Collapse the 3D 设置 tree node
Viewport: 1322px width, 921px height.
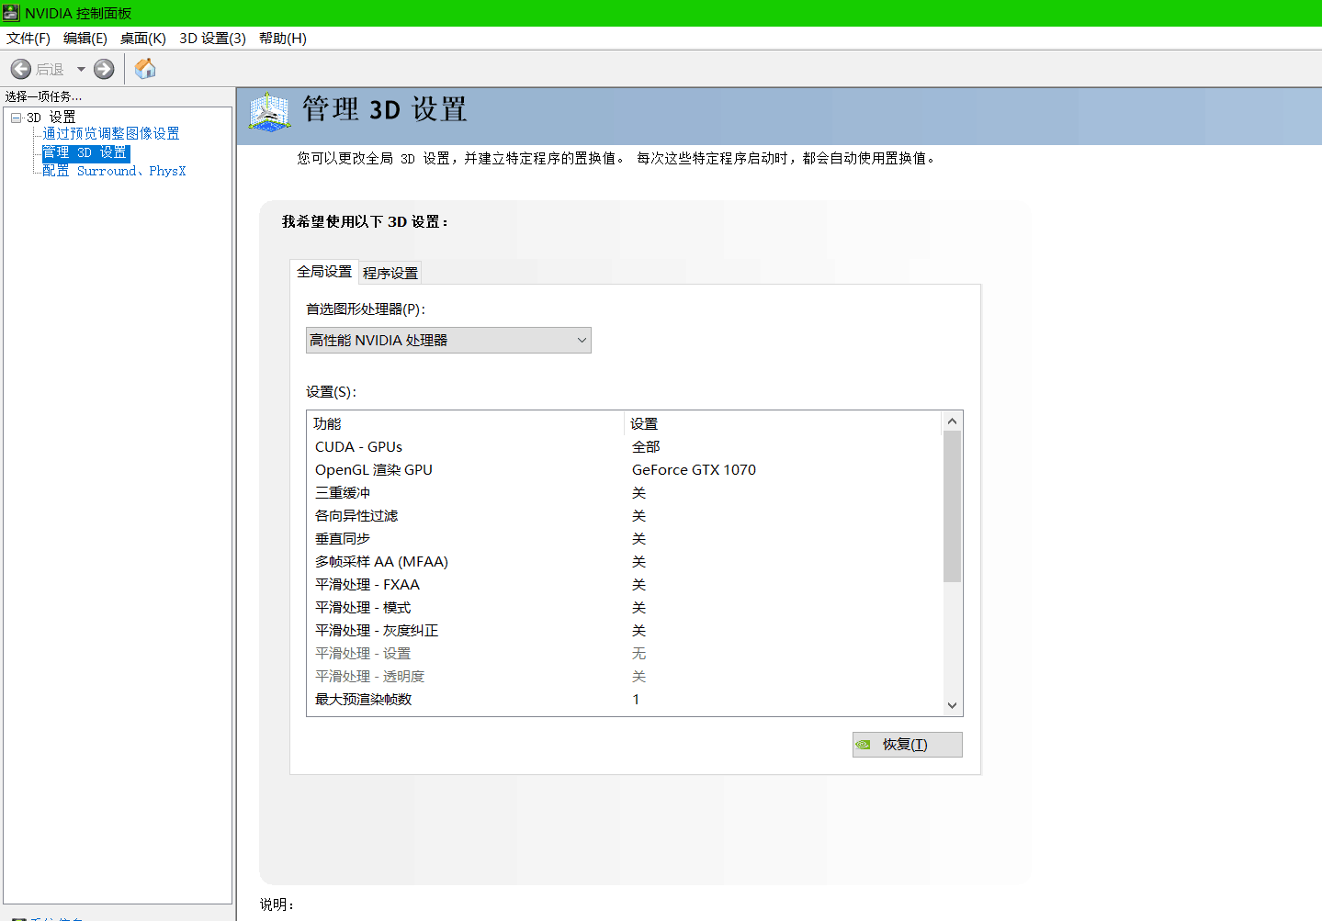[16, 118]
